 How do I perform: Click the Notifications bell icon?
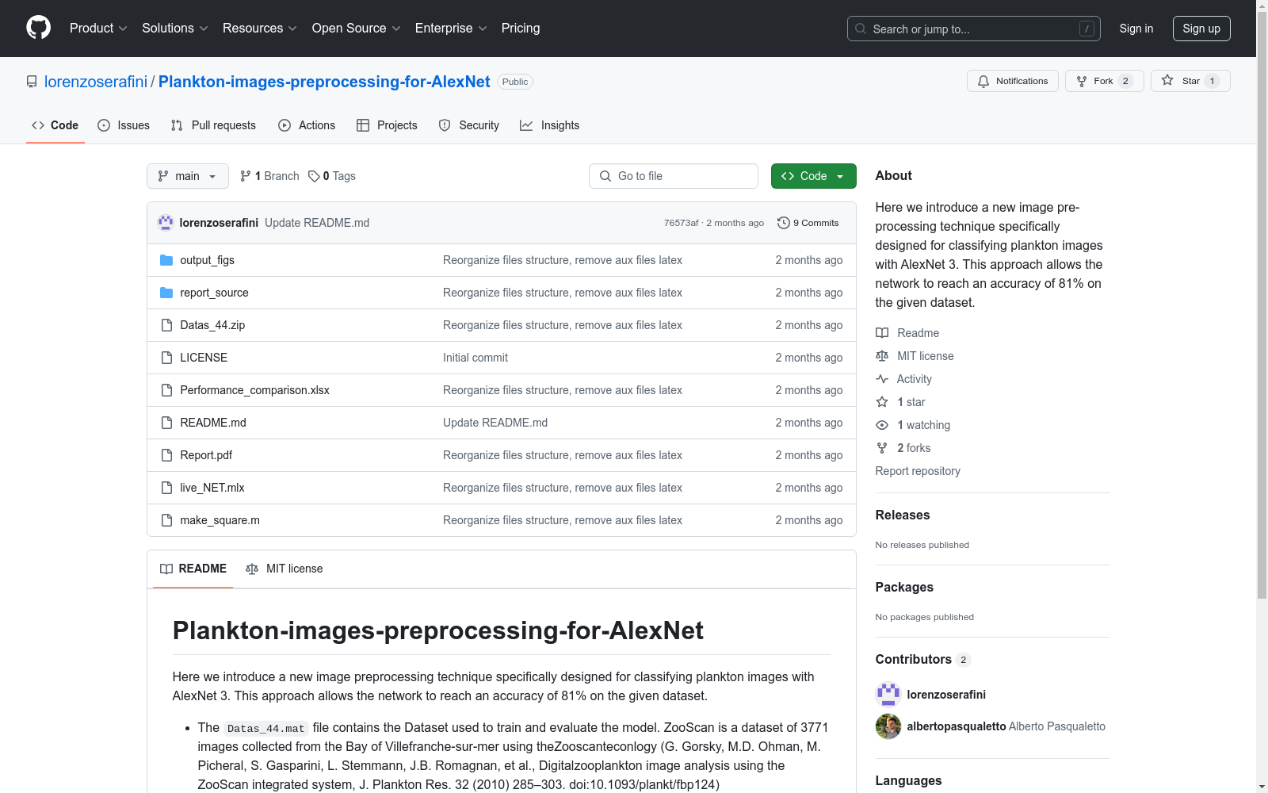click(x=983, y=81)
